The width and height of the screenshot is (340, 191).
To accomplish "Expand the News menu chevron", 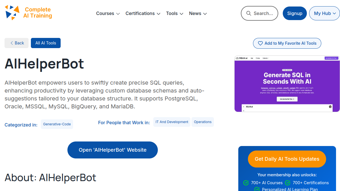I will click(x=205, y=14).
